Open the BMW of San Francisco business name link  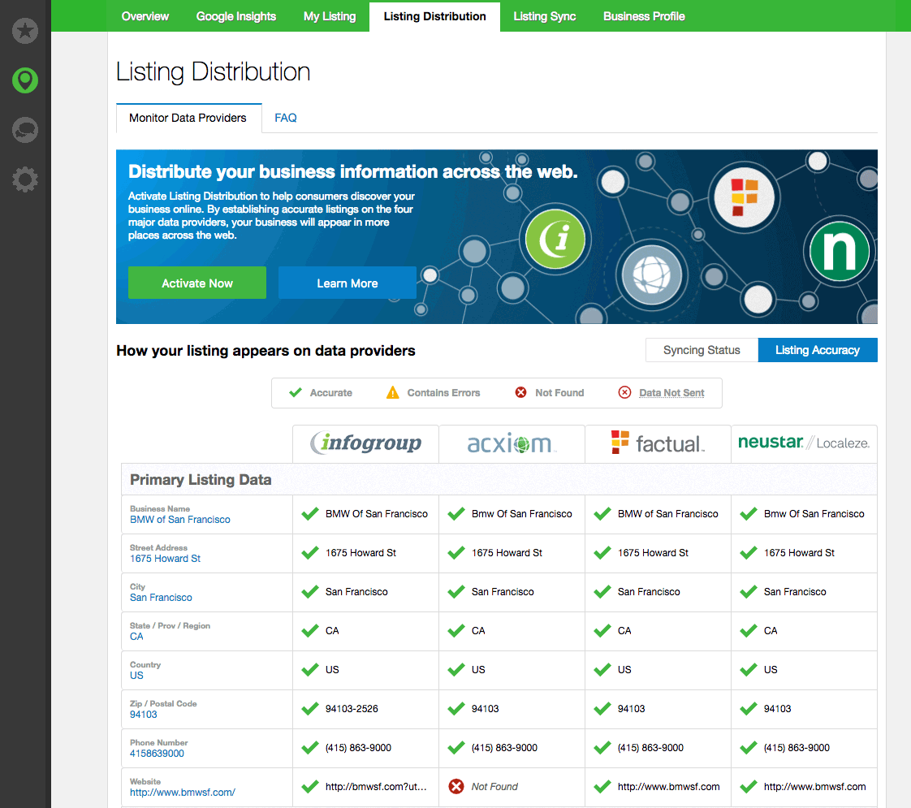(180, 519)
